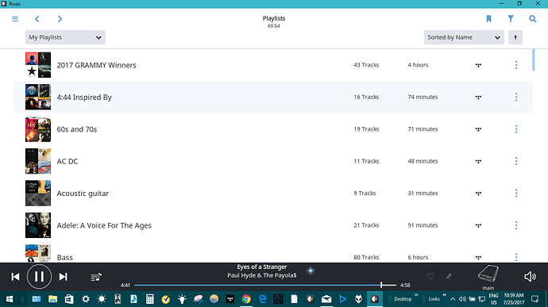Viewport: 548px width, 307px height.
Task: Click the Acoustic guitar cover thumbnail
Action: (38, 193)
